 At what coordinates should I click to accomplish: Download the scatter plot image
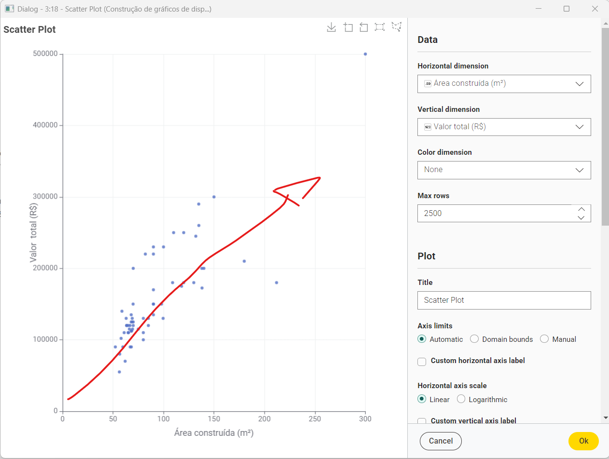(x=331, y=27)
